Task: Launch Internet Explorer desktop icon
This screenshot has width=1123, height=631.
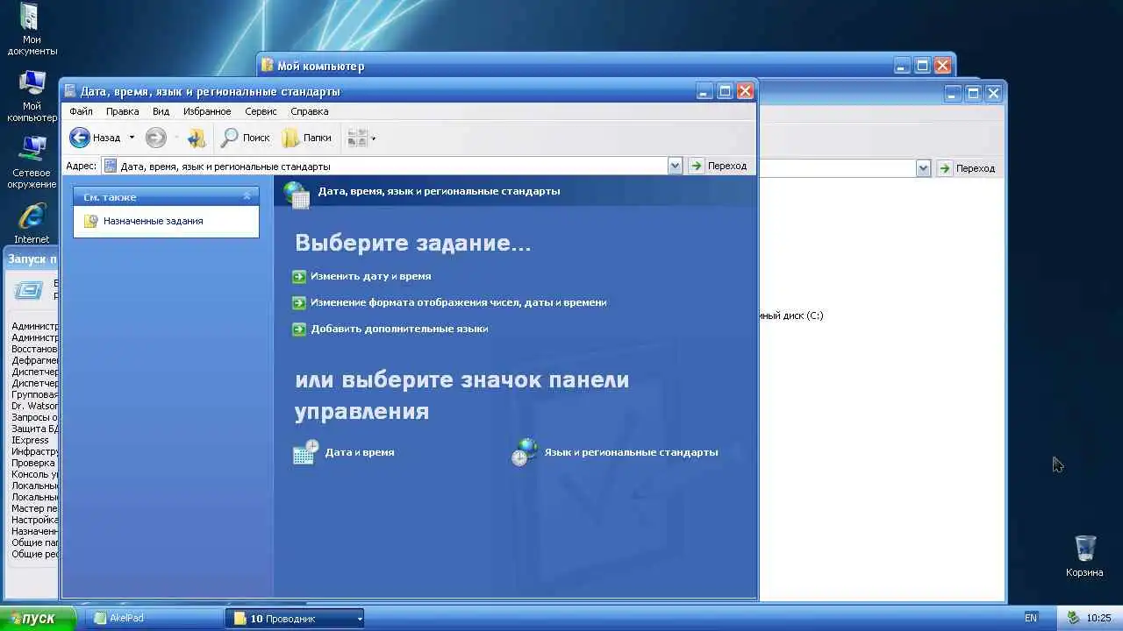Action: 32,223
